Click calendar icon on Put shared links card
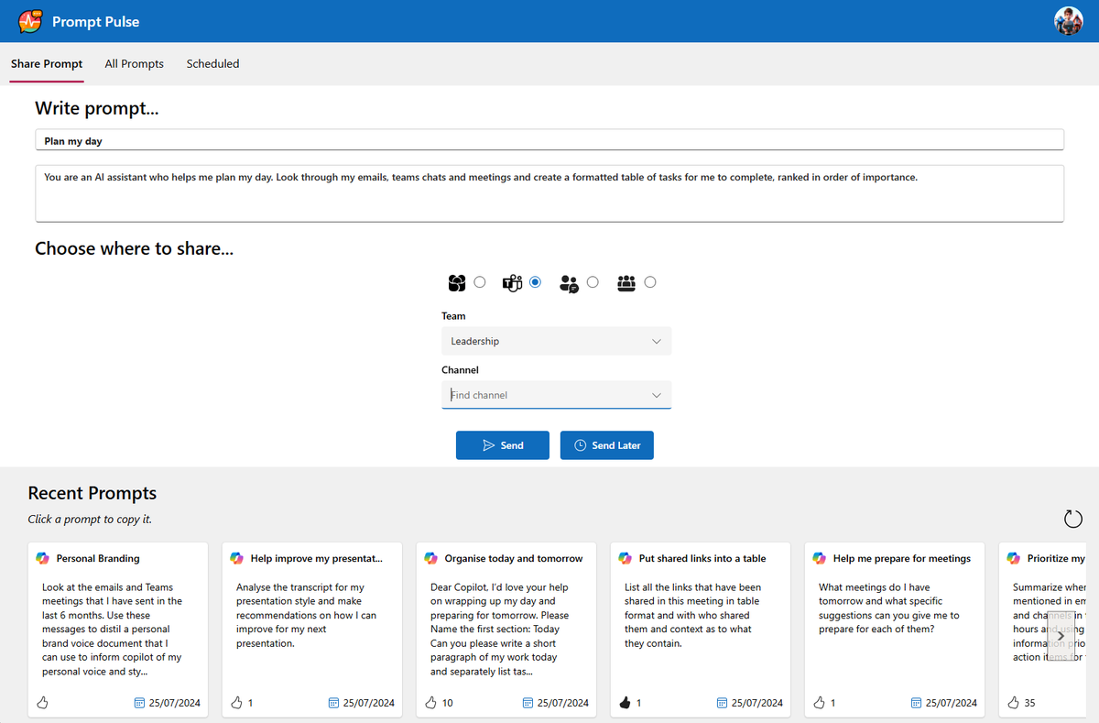The width and height of the screenshot is (1099, 723). click(722, 703)
